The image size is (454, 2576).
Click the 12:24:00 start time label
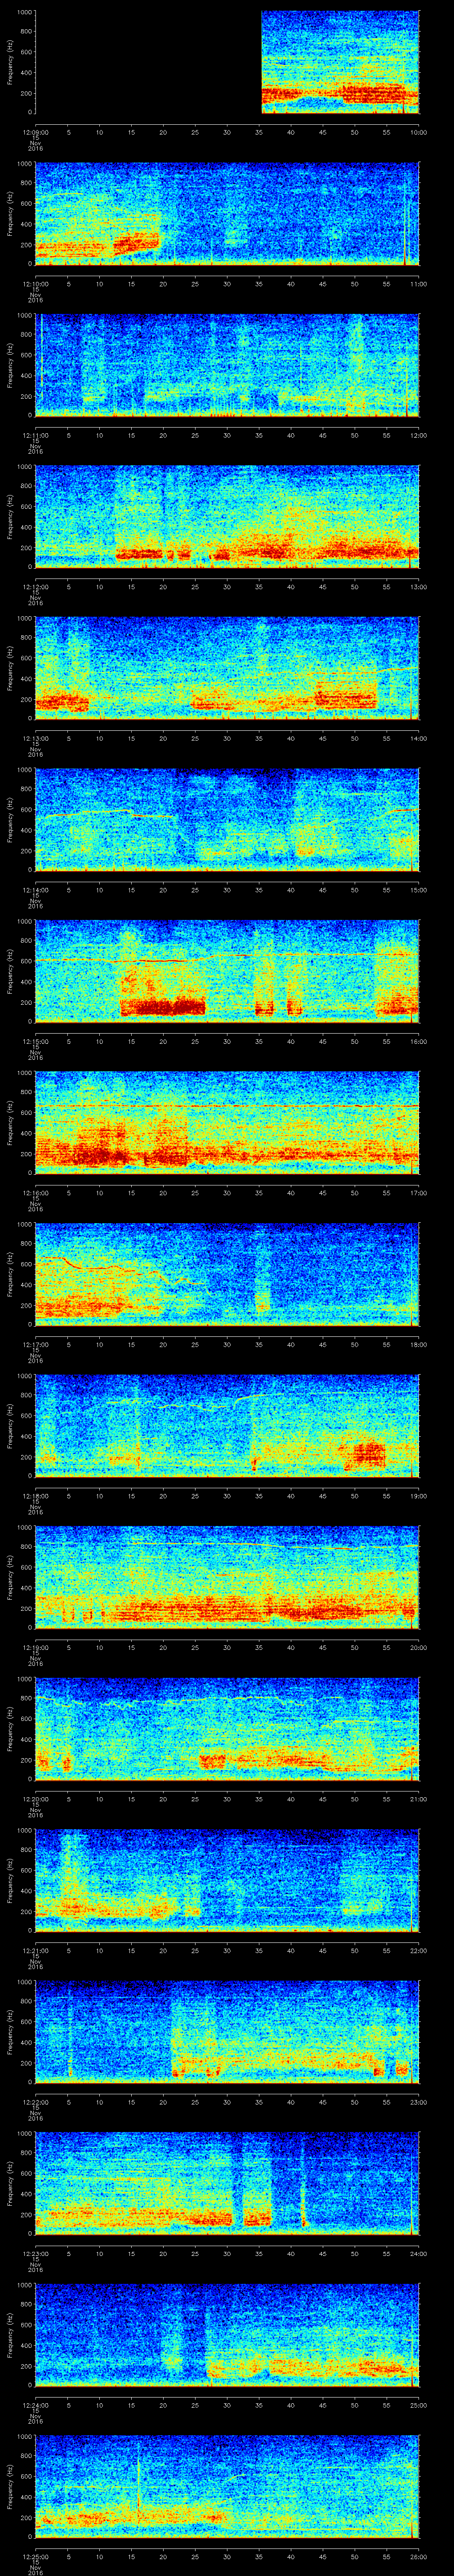pos(35,2406)
